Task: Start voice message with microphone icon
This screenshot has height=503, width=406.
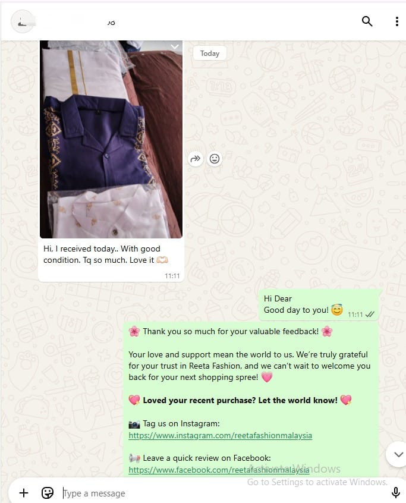Action: click(396, 492)
